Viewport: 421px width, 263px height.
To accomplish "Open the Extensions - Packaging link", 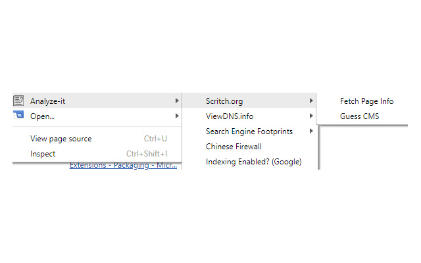I will click(123, 165).
